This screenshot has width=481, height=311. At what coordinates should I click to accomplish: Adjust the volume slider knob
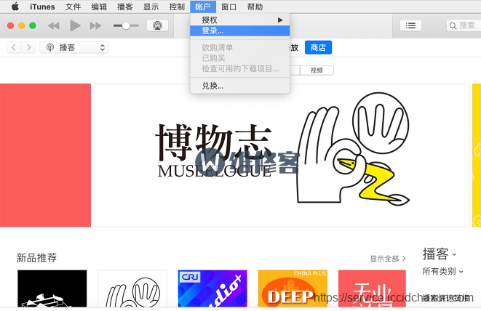pos(126,25)
